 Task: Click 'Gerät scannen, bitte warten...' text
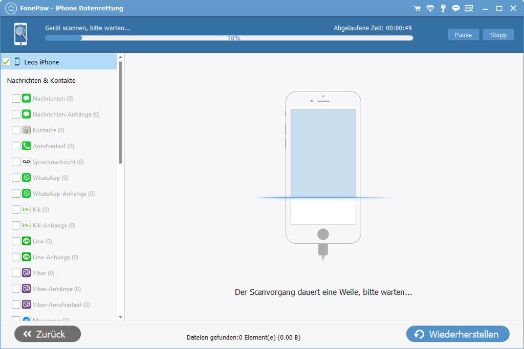[88, 28]
